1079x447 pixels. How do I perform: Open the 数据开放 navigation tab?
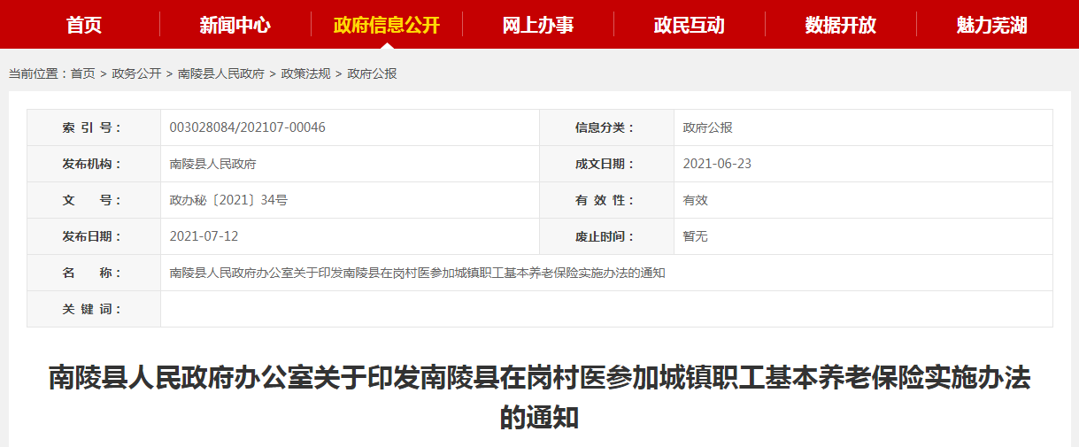(x=840, y=25)
